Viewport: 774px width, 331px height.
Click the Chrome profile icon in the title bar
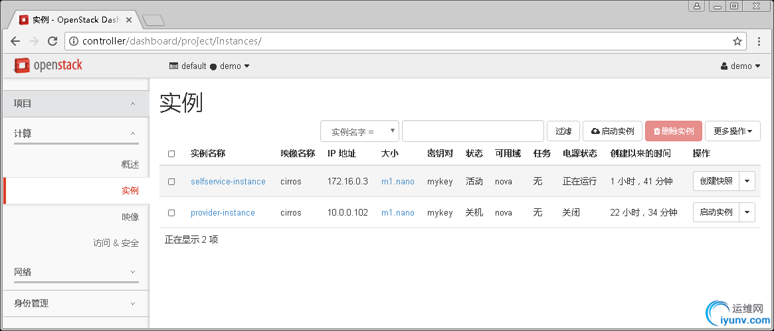pyautogui.click(x=697, y=6)
